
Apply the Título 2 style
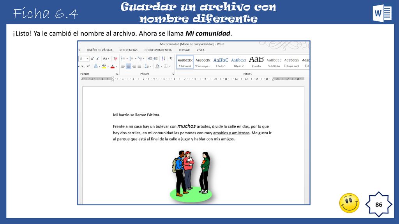(x=238, y=63)
